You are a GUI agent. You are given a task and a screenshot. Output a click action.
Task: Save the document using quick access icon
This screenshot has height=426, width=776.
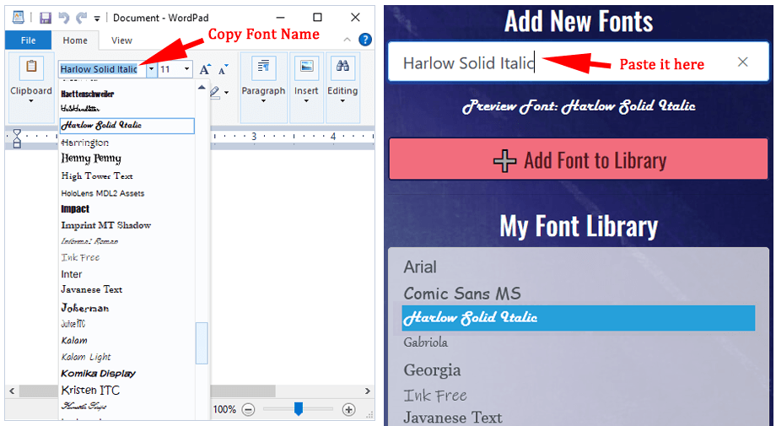click(x=46, y=19)
